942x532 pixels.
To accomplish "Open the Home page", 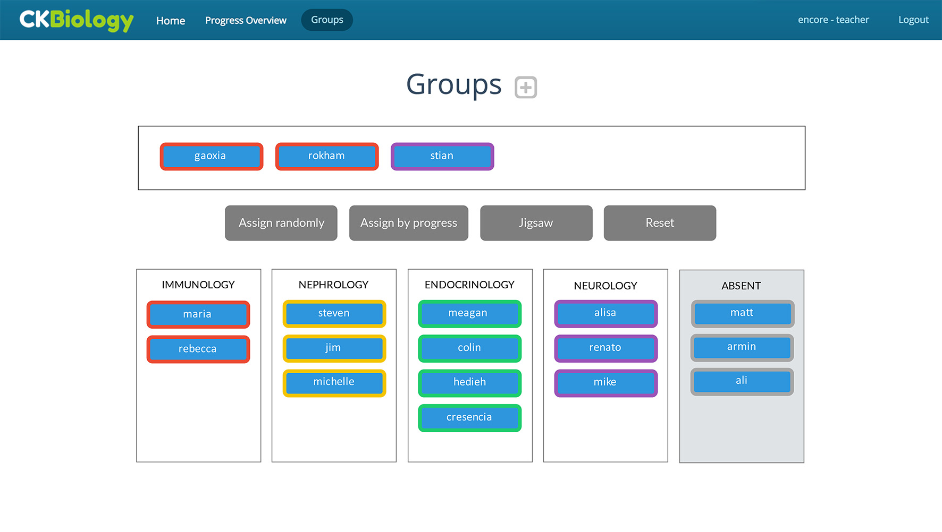I will (171, 21).
